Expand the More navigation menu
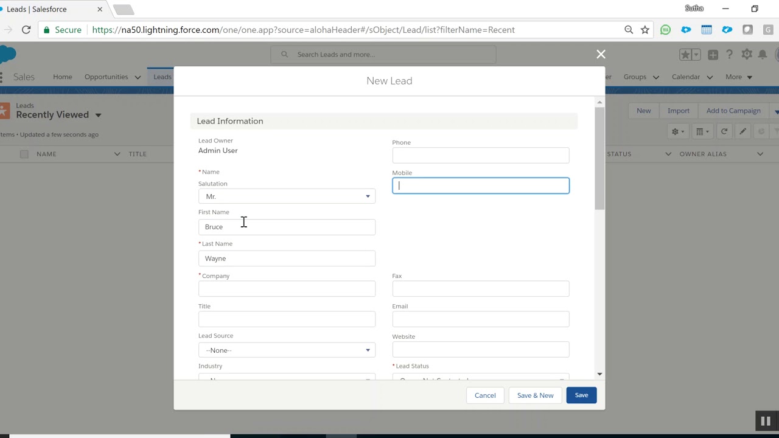 [x=739, y=77]
